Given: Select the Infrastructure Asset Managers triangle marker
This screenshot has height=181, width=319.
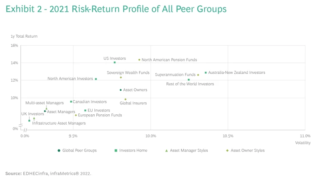Looking at the screenshot, I should point(34,118).
